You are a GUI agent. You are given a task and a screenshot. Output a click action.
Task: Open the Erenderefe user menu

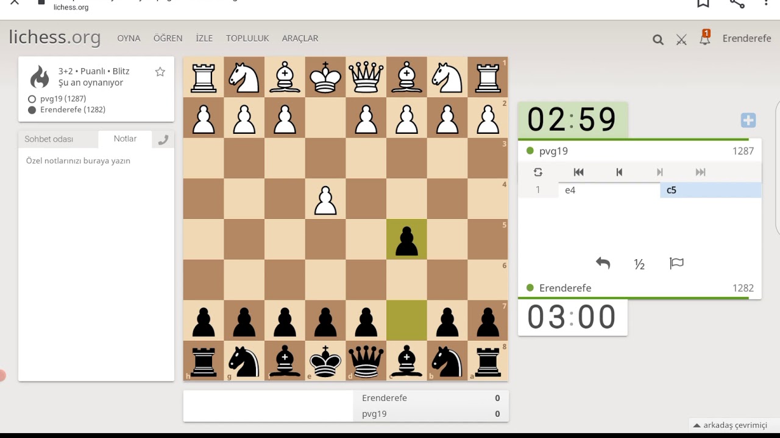[746, 38]
